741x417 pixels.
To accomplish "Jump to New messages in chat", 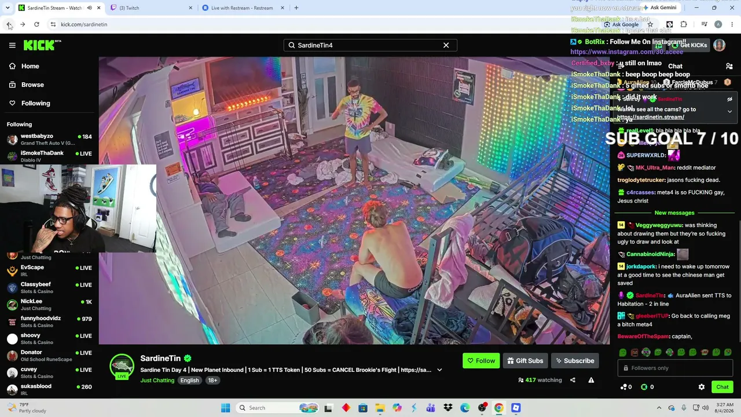I will 674,213.
